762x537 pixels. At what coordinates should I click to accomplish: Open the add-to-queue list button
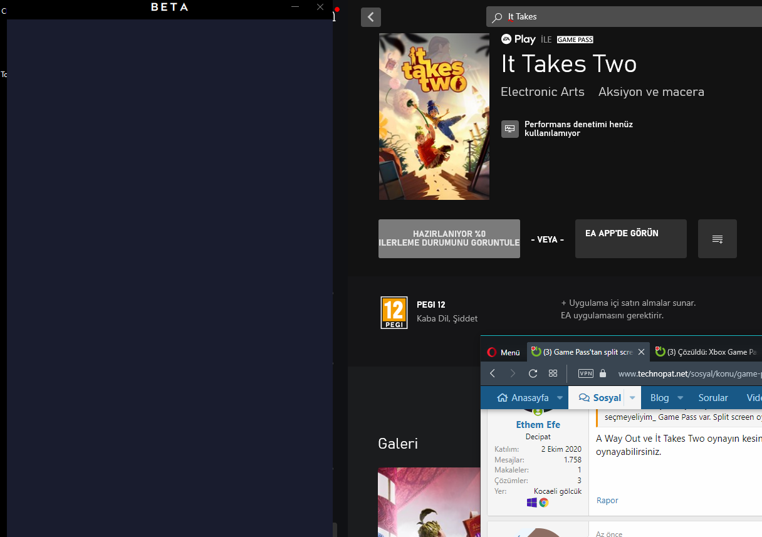click(x=718, y=239)
